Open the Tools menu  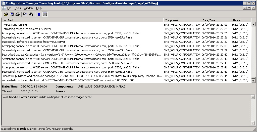18,8
